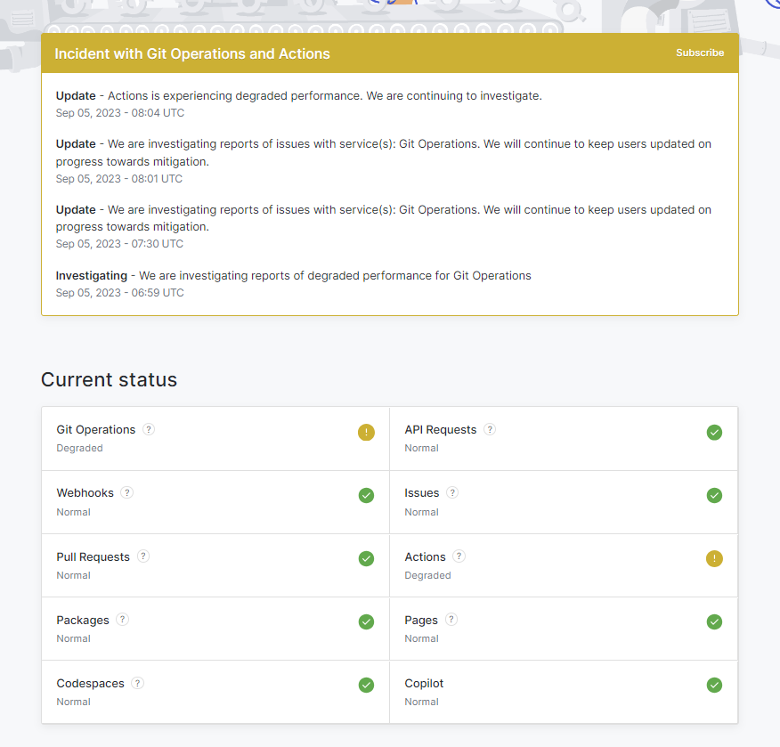Screen dimensions: 780x747
Task: Show help tooltip for Actions
Action: 459,556
